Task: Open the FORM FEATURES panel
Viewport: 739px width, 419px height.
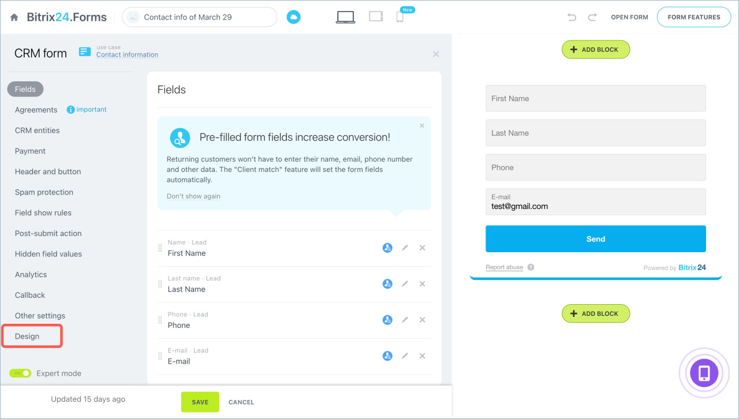Action: point(693,17)
